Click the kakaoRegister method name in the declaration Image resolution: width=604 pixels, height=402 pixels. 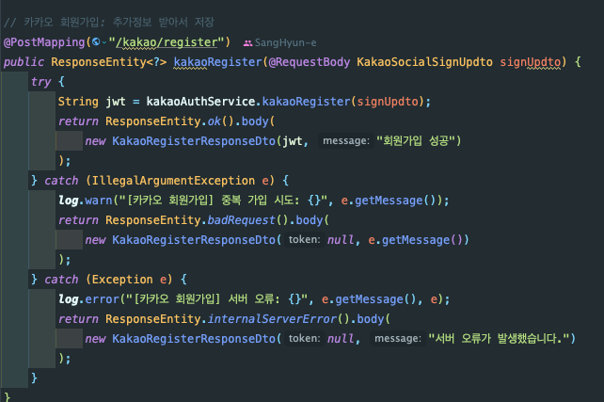click(x=217, y=62)
